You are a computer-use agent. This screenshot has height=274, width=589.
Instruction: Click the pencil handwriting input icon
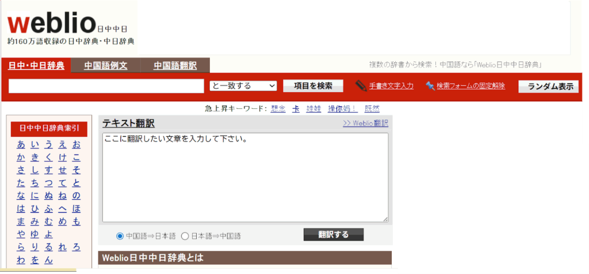click(361, 86)
